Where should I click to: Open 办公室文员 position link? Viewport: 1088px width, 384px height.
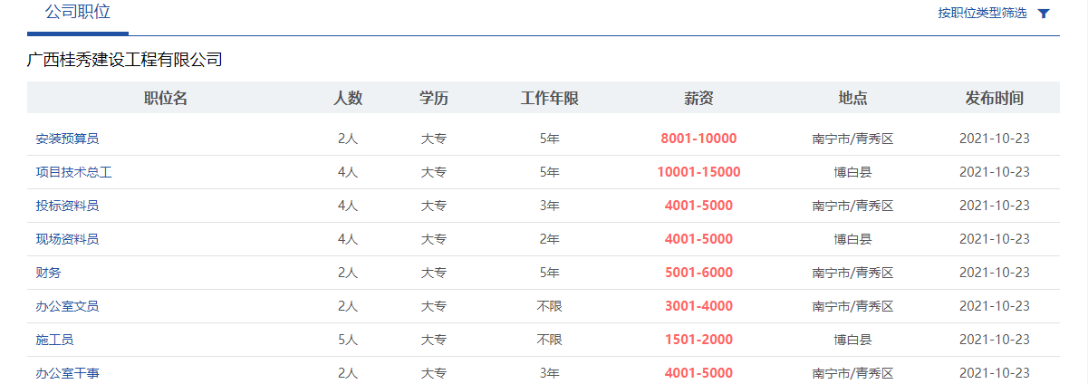point(67,306)
